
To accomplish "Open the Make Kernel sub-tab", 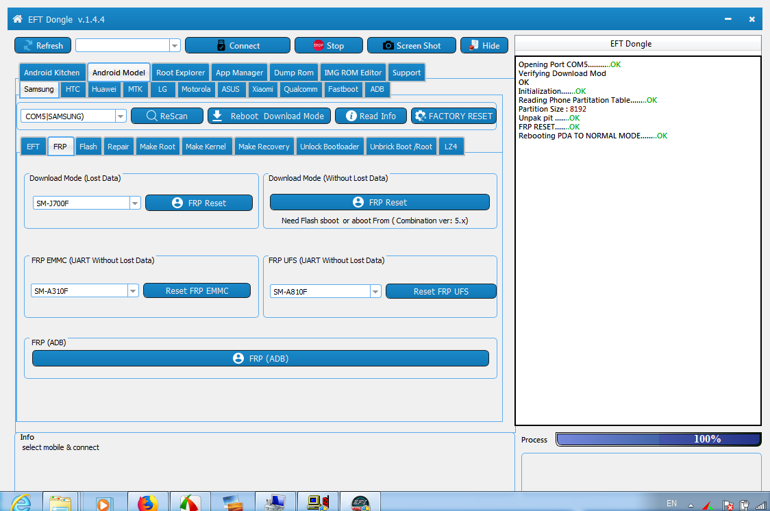I will pos(206,147).
